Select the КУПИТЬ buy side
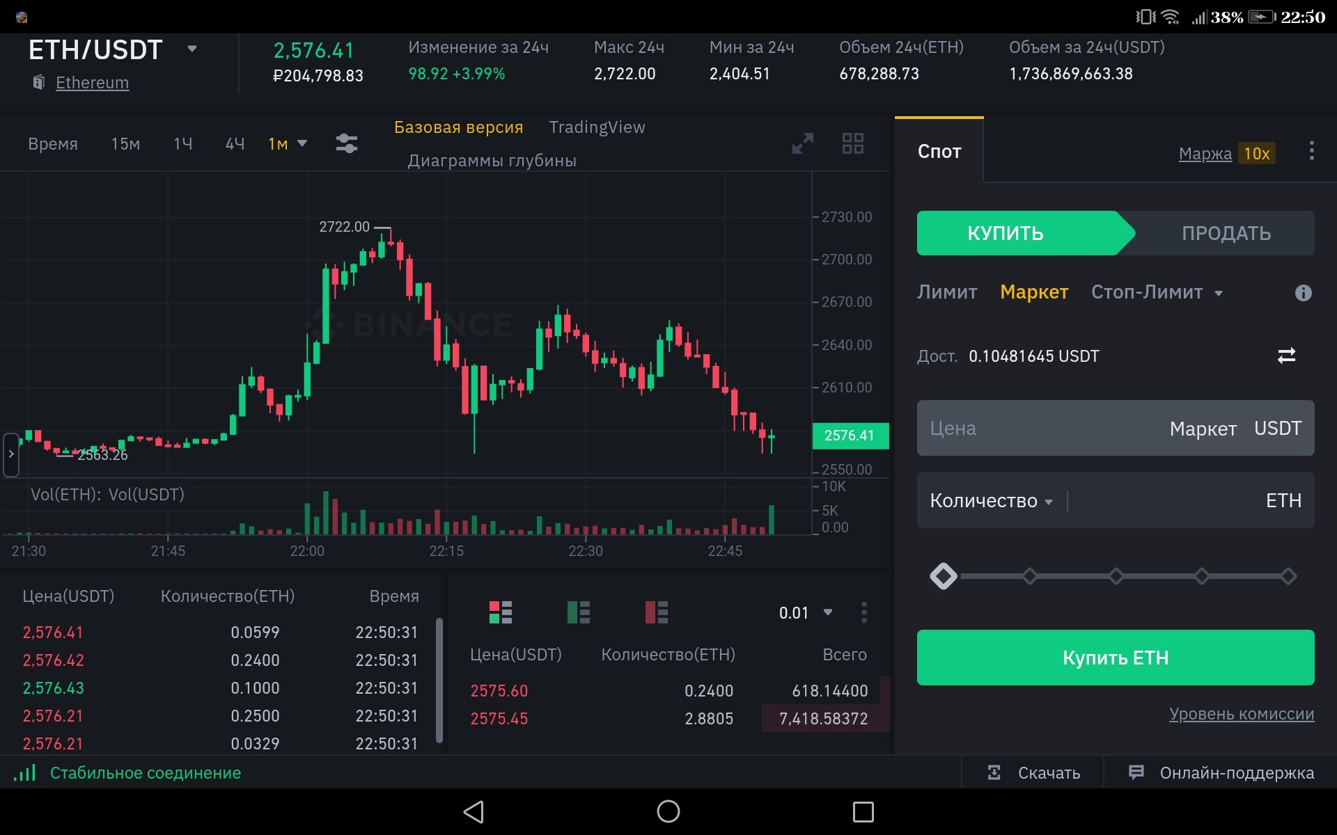Image resolution: width=1337 pixels, height=835 pixels. 1005,233
